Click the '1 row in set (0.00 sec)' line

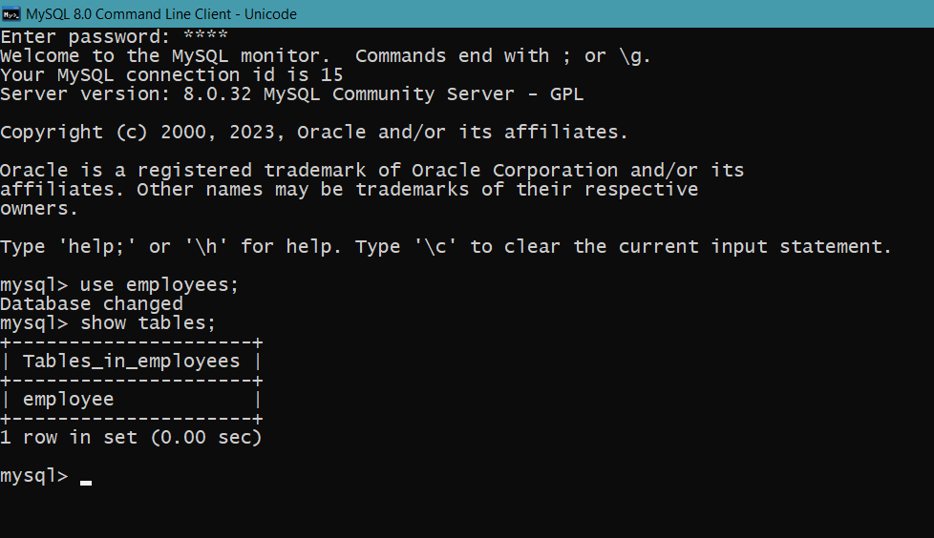click(131, 438)
